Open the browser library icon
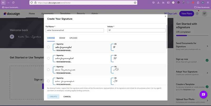Image resolution: width=211 pixels, height=106 pixels. [163, 3]
